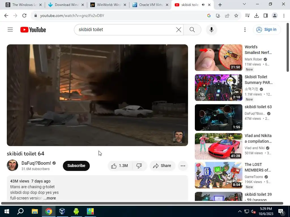The width and height of the screenshot is (290, 217).
Task: Reload the current page
Action: (24, 16)
